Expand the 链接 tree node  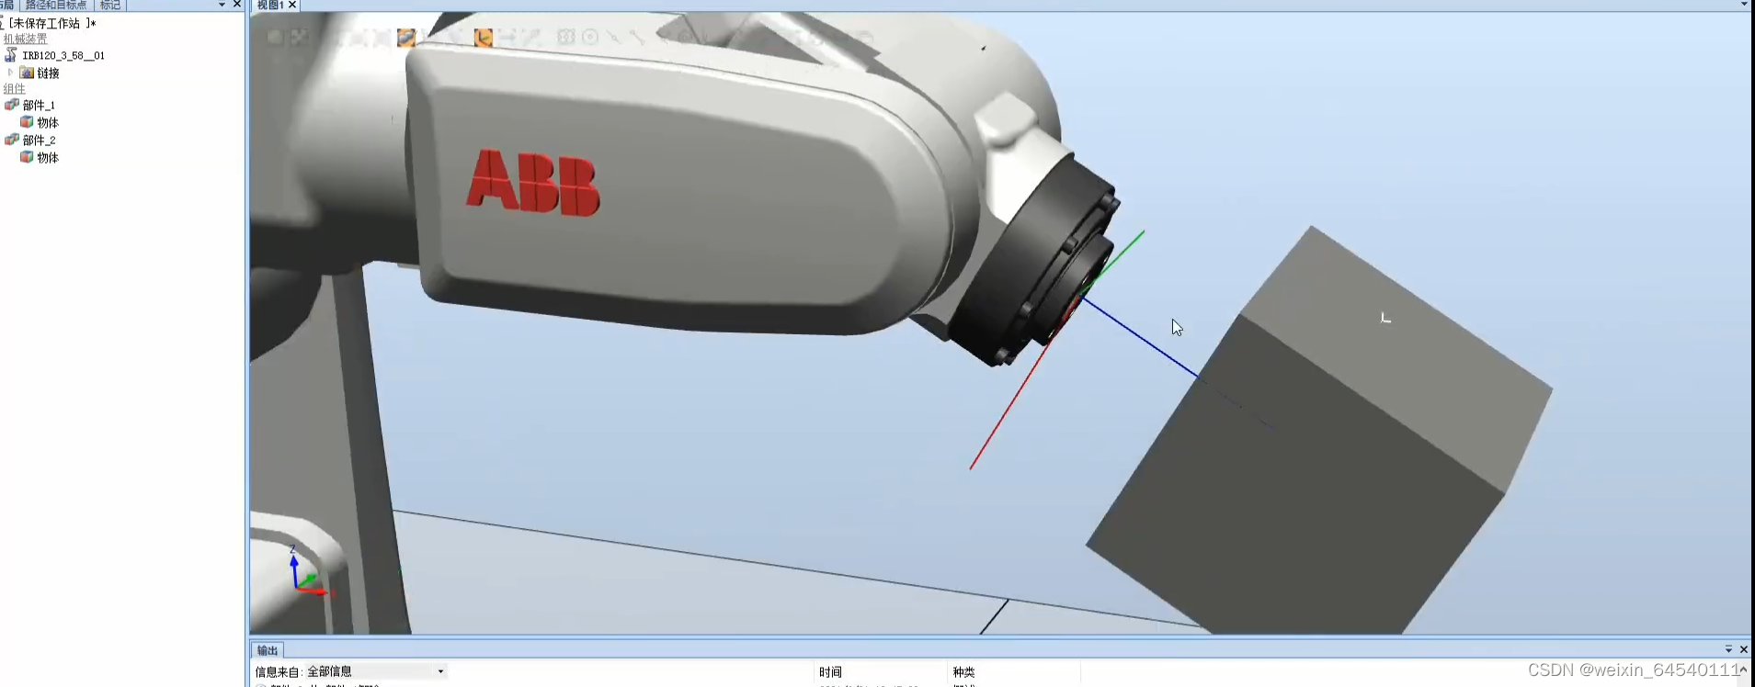pyautogui.click(x=10, y=72)
